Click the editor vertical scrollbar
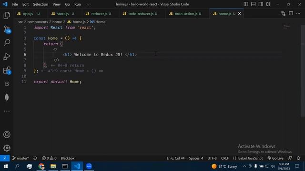The height and width of the screenshot is (171, 305). coord(303,71)
